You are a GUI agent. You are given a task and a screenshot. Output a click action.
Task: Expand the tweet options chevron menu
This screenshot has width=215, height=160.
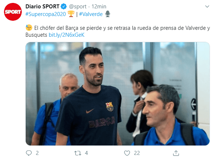207,7
